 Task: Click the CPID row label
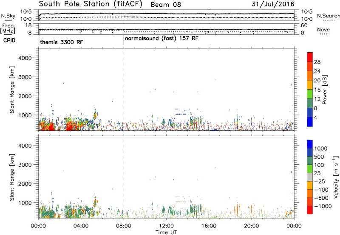(x=9, y=40)
